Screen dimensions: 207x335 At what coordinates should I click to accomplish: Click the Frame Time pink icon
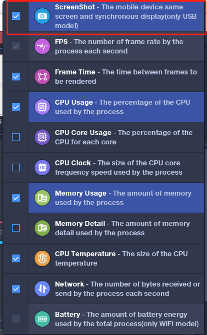tap(42, 77)
